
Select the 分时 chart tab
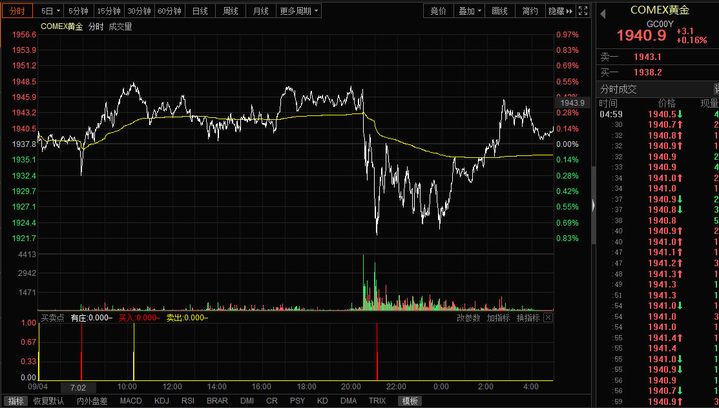[x=17, y=11]
